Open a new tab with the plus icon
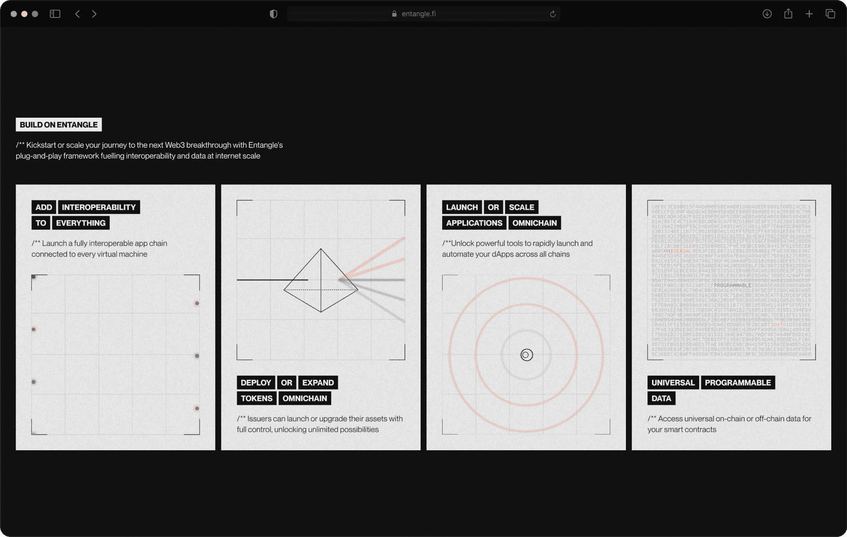847x537 pixels. pos(809,14)
